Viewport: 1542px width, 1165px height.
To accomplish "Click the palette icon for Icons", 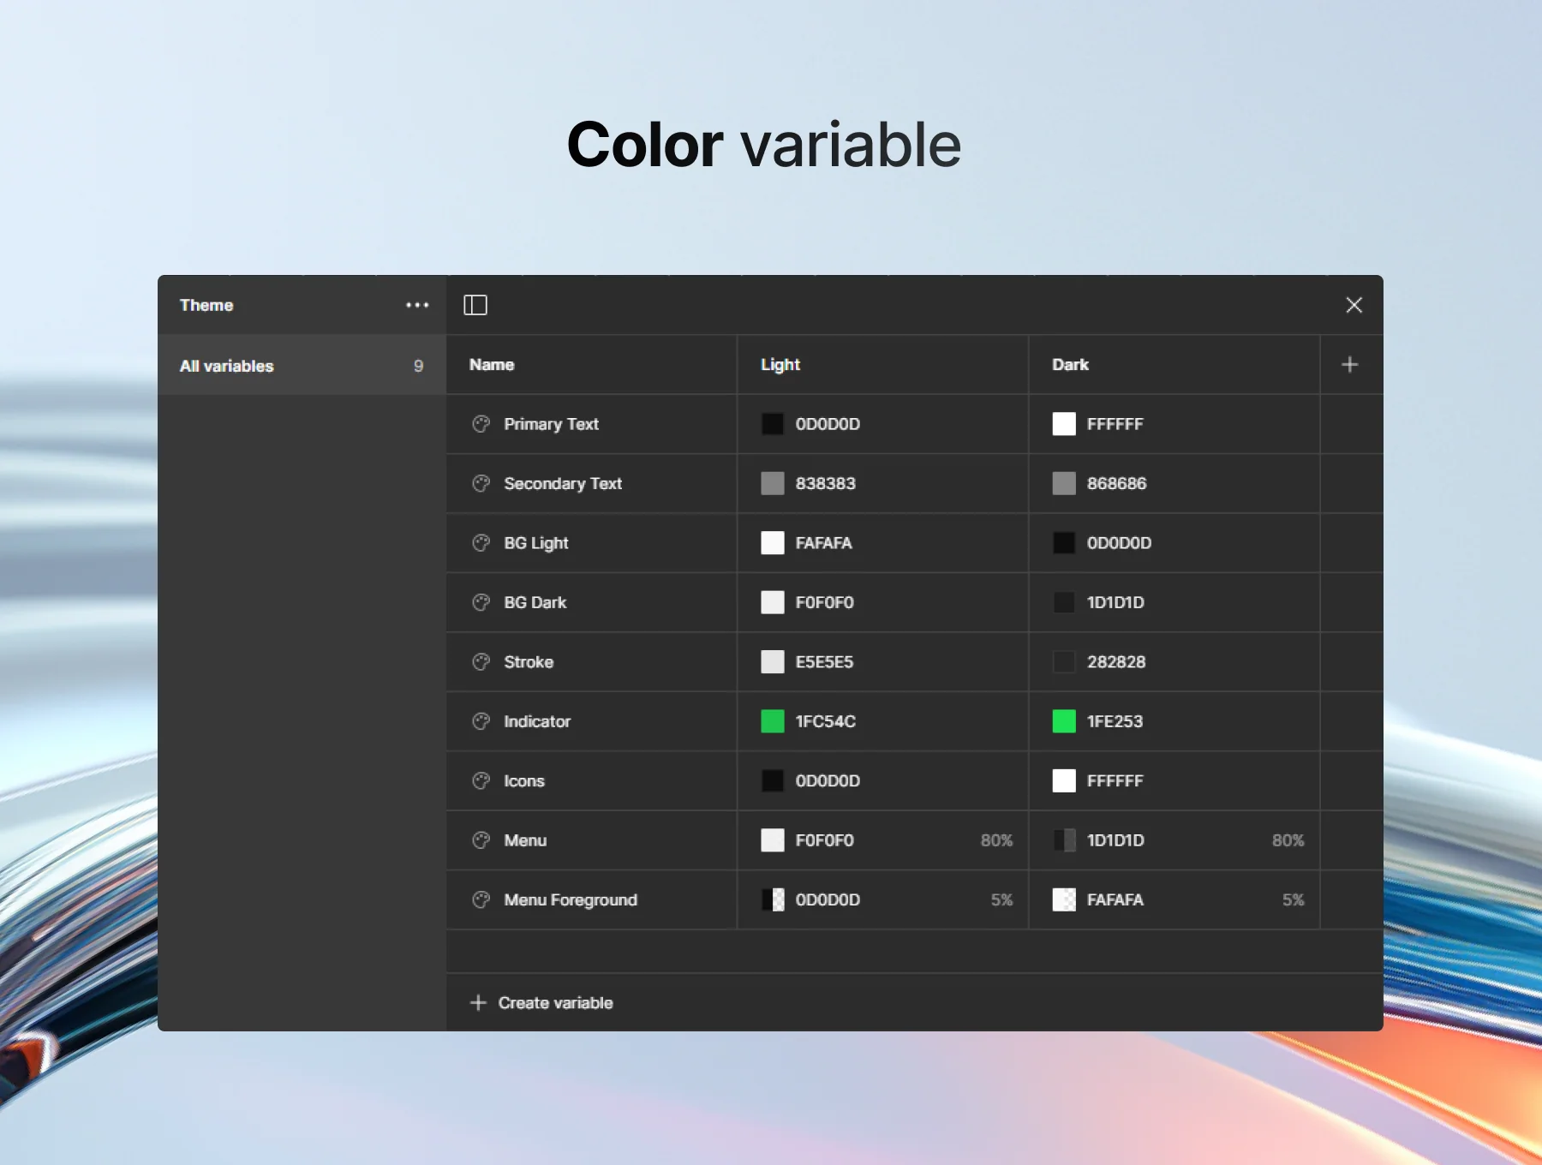I will pos(481,781).
